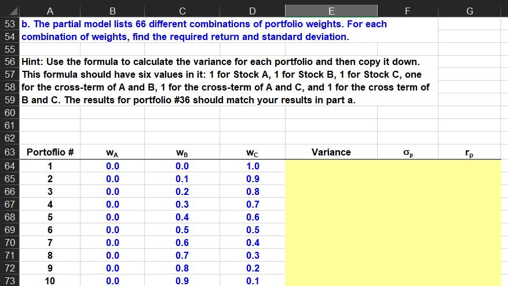508x286 pixels.
Task: Click wB value 0.4 in row 68
Action: 182,217
